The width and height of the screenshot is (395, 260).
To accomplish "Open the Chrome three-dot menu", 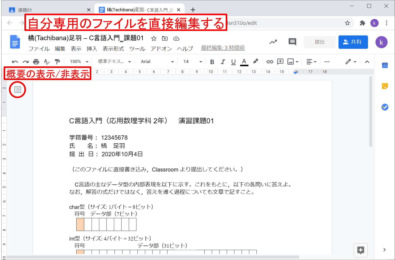I will pyautogui.click(x=387, y=23).
